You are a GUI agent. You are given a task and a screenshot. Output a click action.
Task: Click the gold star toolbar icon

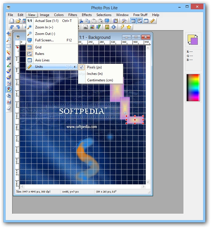(129, 27)
